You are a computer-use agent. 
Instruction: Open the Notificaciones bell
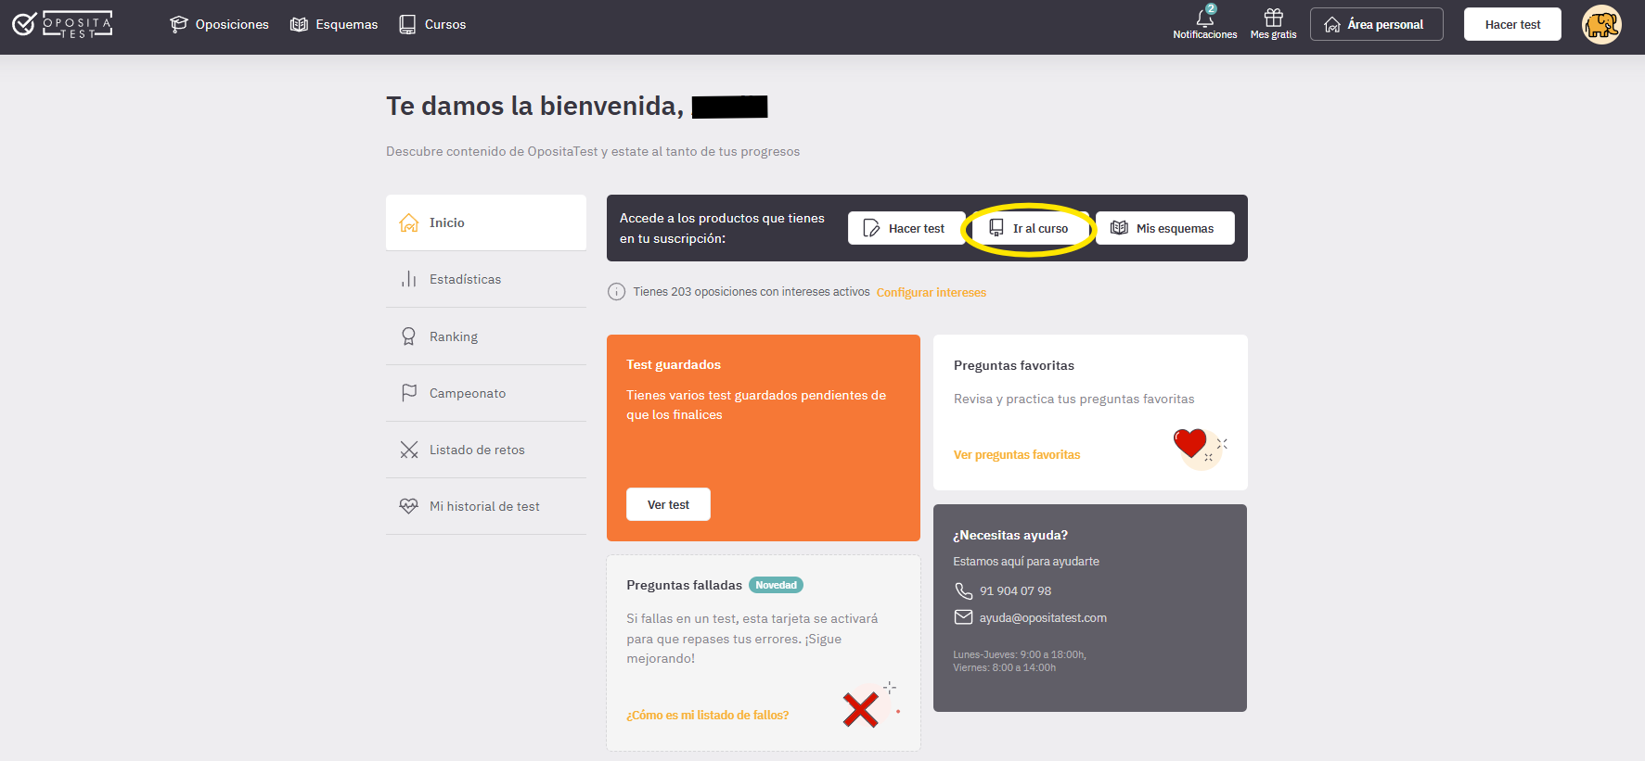tap(1205, 24)
